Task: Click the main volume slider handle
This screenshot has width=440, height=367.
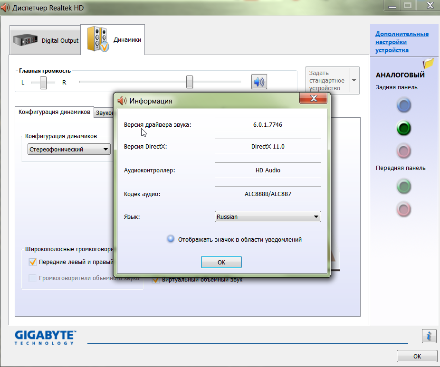Action: click(190, 82)
